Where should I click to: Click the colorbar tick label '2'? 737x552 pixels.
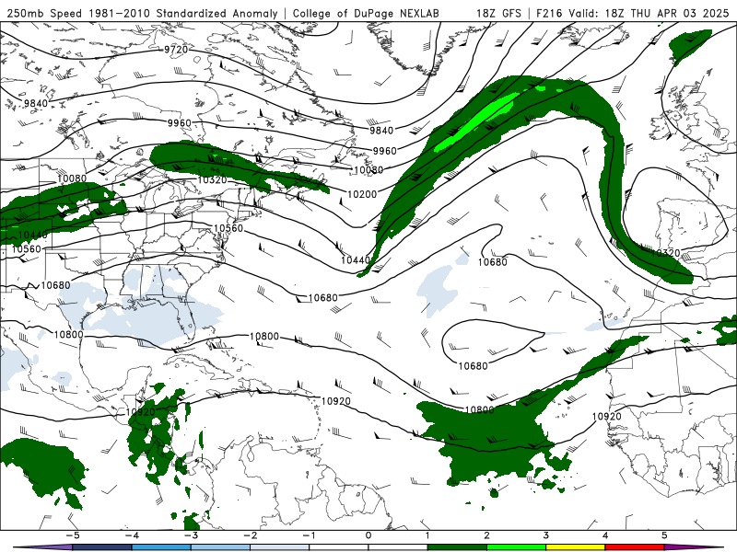pyautogui.click(x=487, y=535)
